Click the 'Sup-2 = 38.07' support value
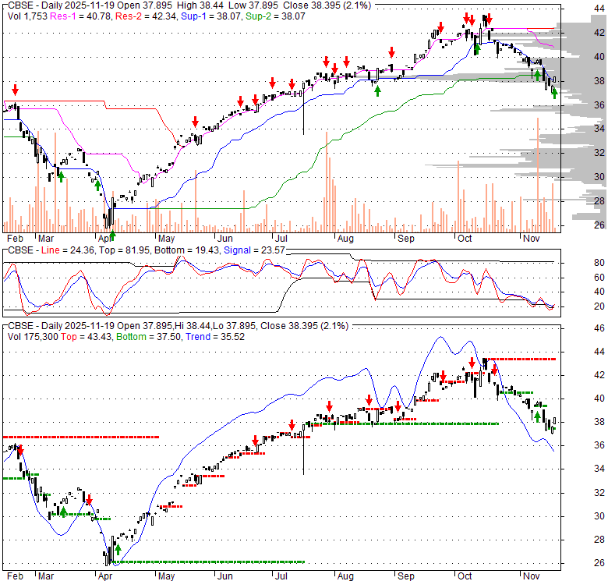 (x=275, y=16)
